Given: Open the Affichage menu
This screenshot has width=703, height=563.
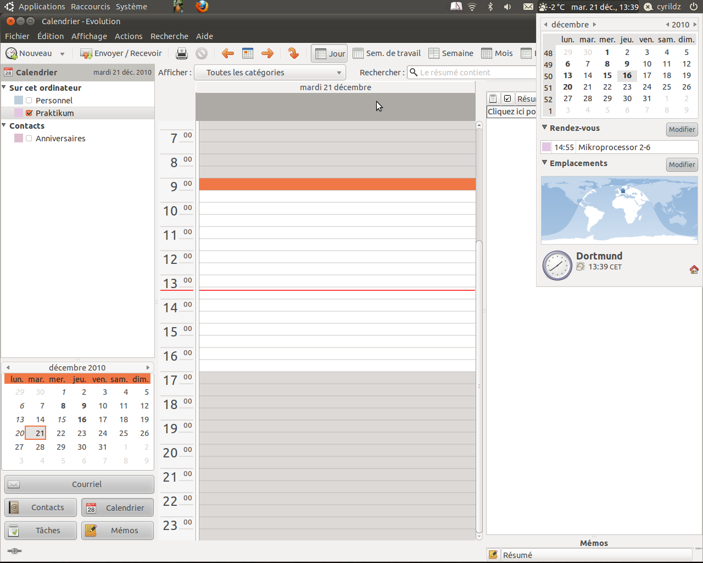Looking at the screenshot, I should pos(89,36).
